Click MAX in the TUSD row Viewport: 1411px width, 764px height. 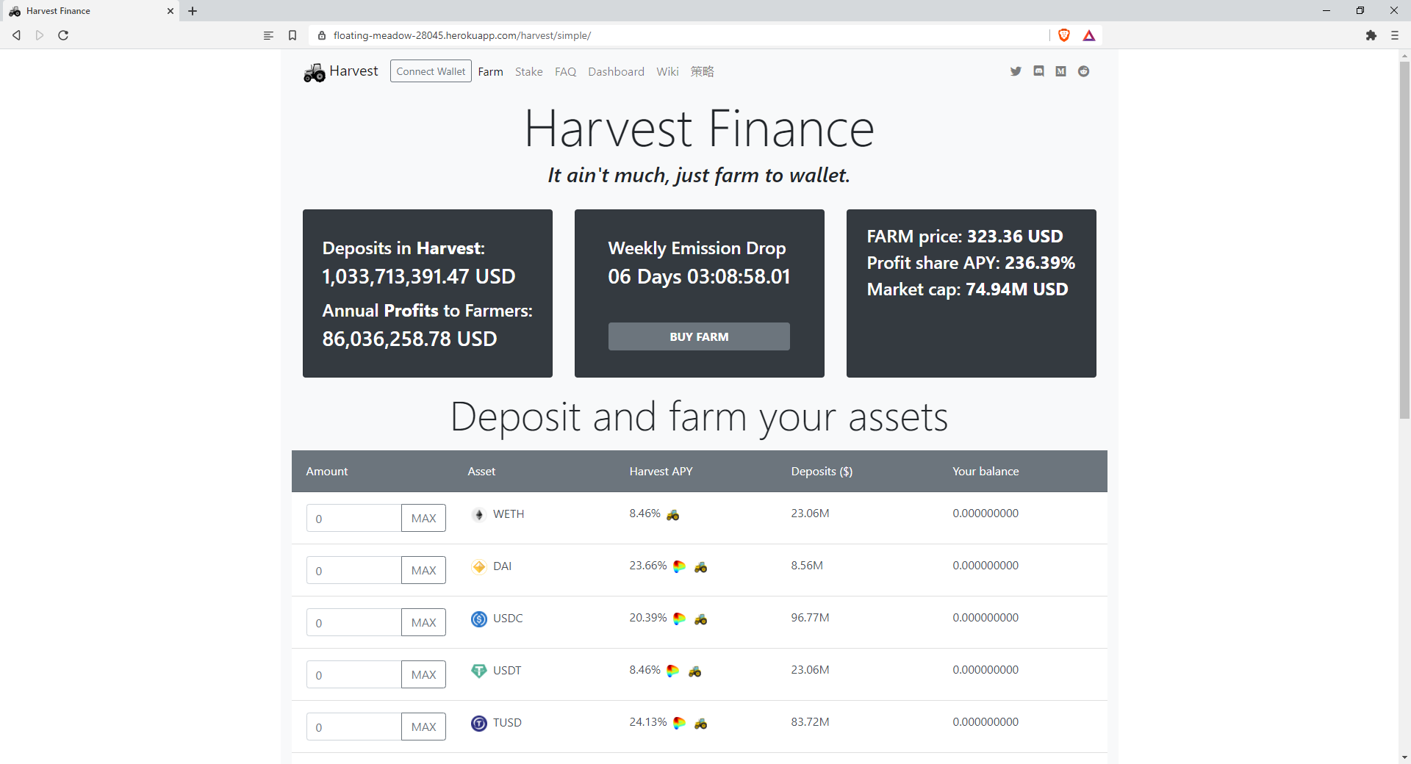423,727
